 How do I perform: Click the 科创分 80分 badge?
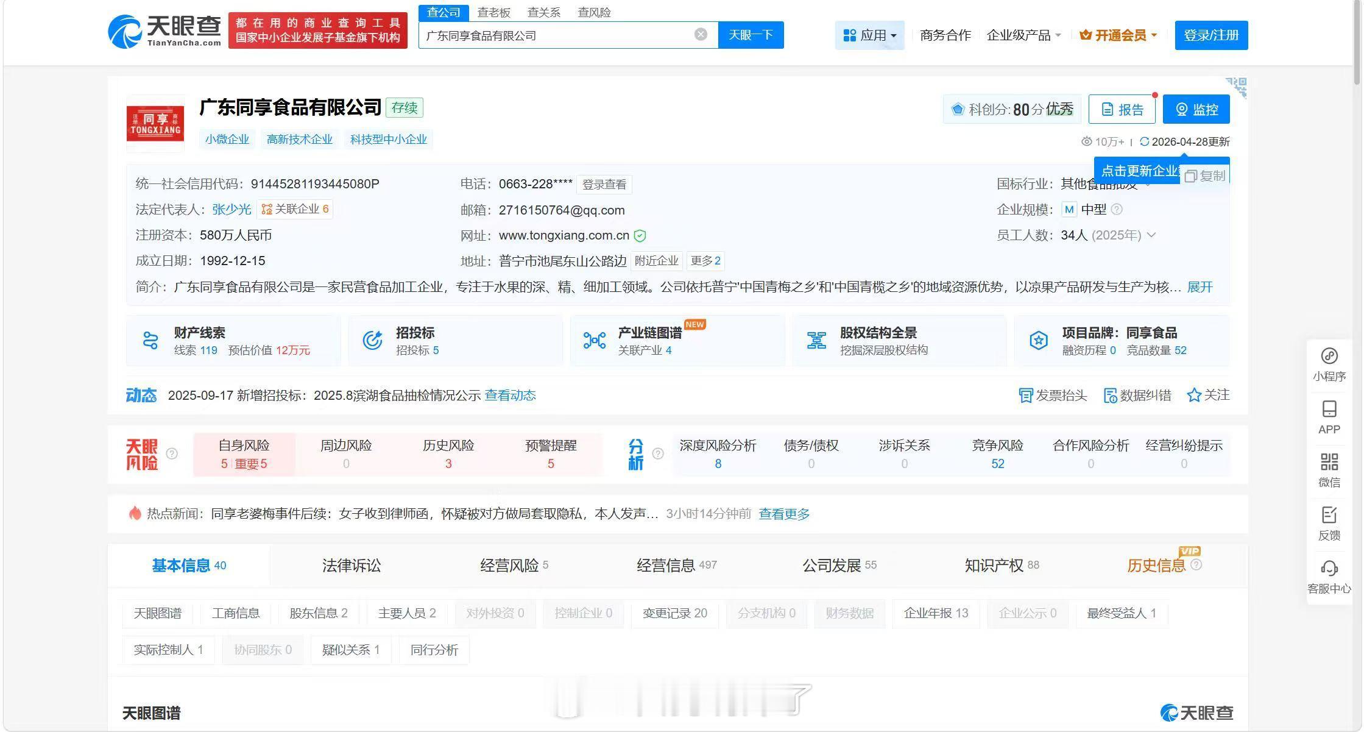1012,109
